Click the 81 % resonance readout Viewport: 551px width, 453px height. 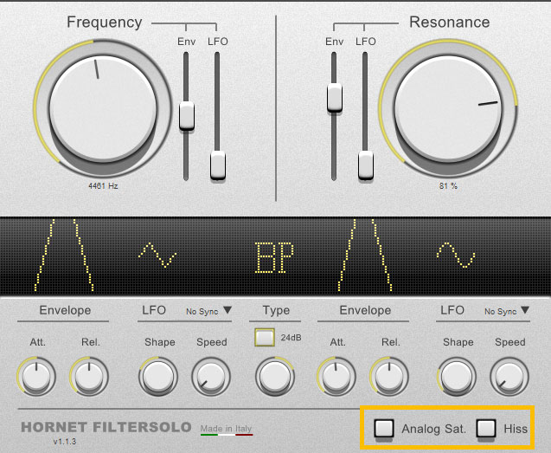[446, 186]
